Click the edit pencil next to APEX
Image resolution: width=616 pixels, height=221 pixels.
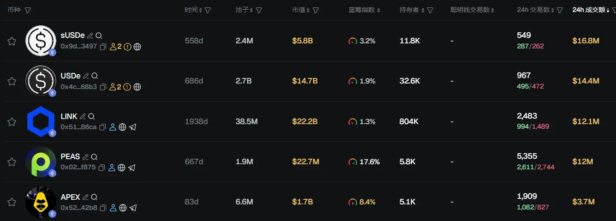tap(85, 197)
